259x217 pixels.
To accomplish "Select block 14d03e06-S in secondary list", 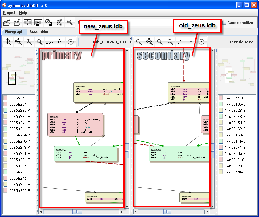I will tap(235, 104).
